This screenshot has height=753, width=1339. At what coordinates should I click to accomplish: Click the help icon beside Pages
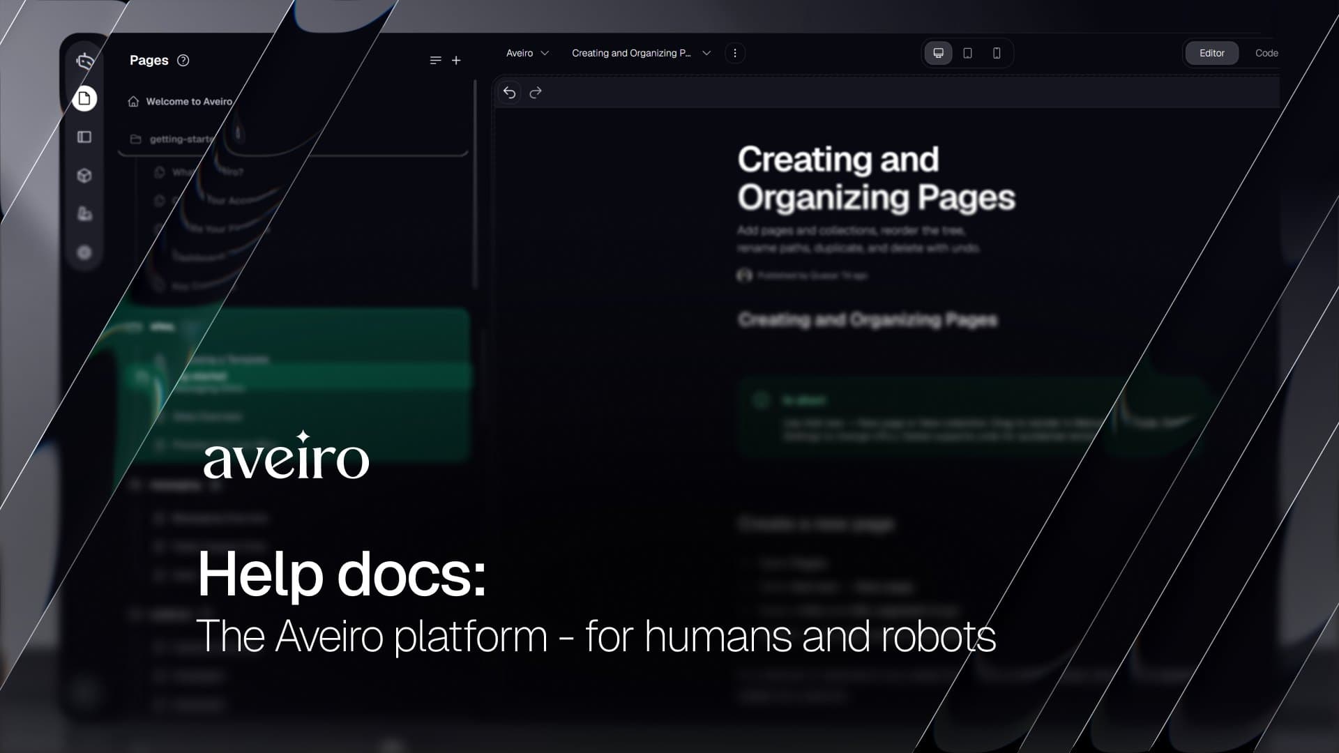pyautogui.click(x=183, y=60)
